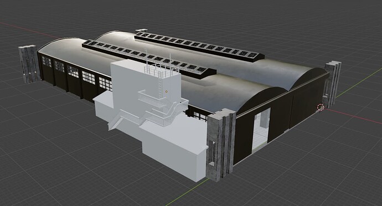The height and width of the screenshot is (206, 382).
Task: Select the nearest concrete corner pillar
Action: [x=221, y=145]
